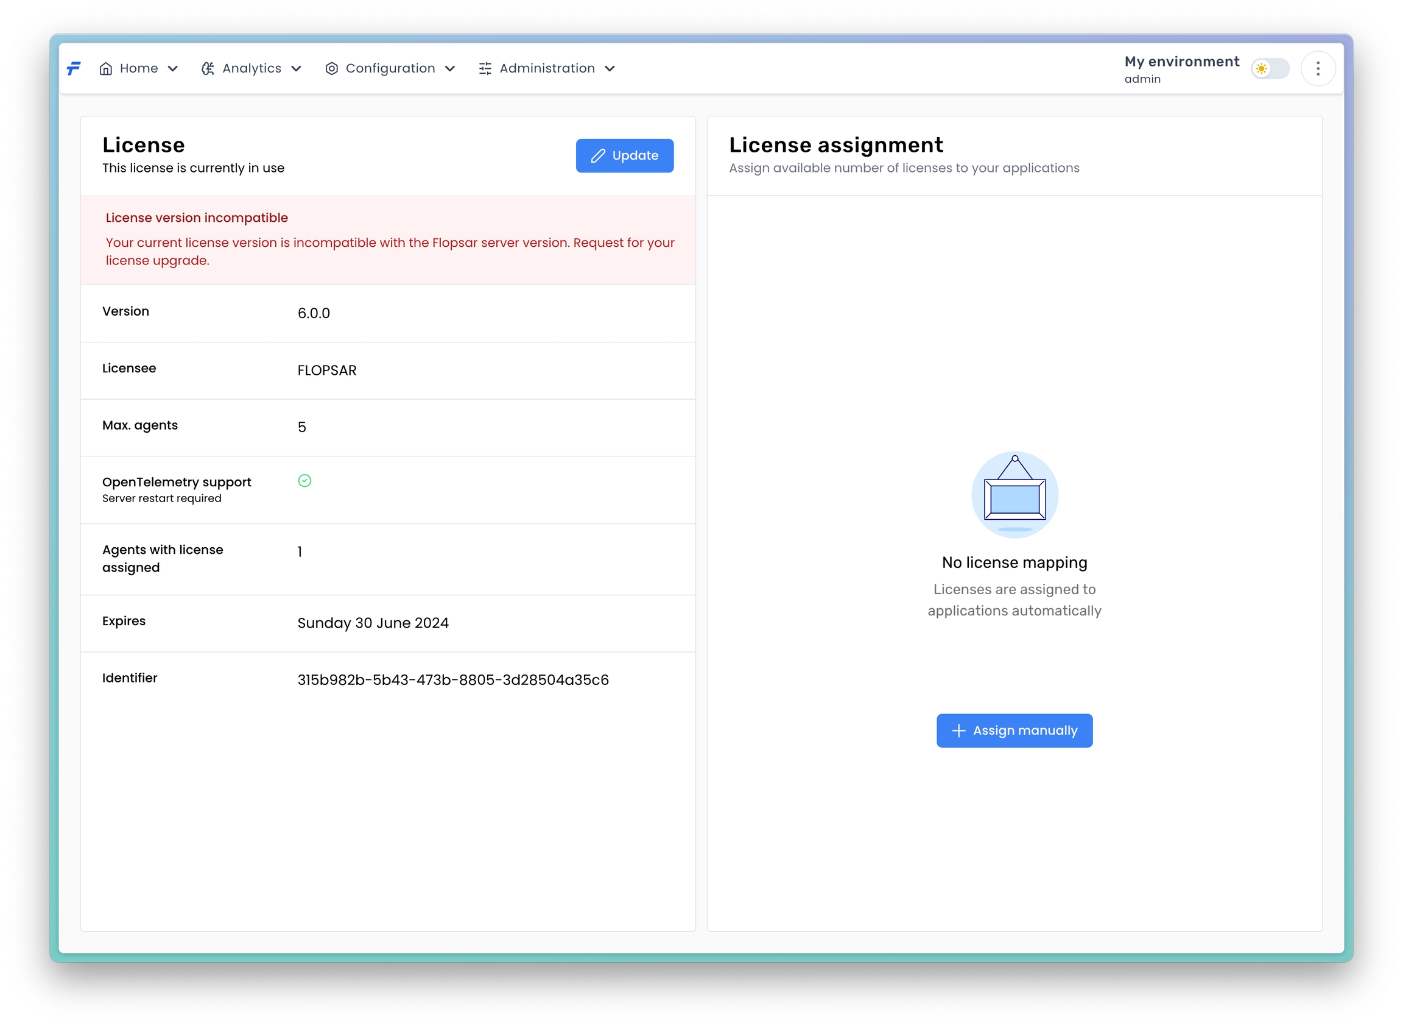Click the Flopsar logo icon
1403x1028 pixels.
74,68
